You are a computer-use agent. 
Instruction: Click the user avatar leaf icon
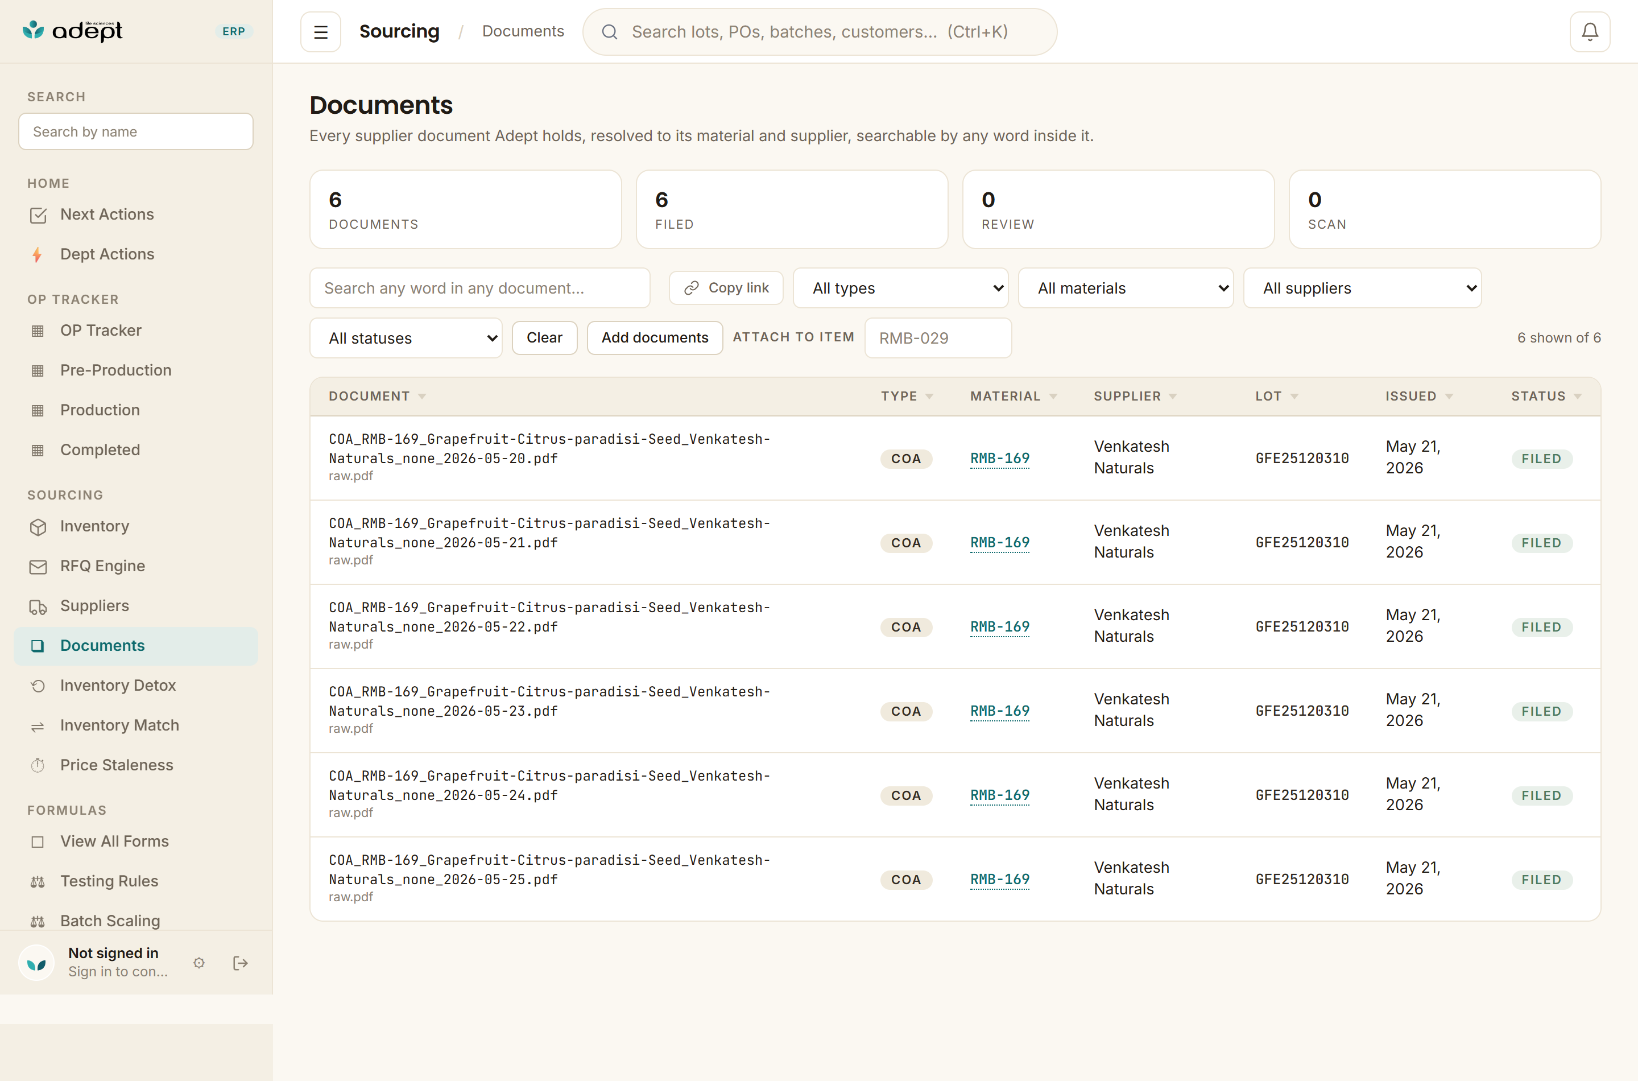click(36, 963)
